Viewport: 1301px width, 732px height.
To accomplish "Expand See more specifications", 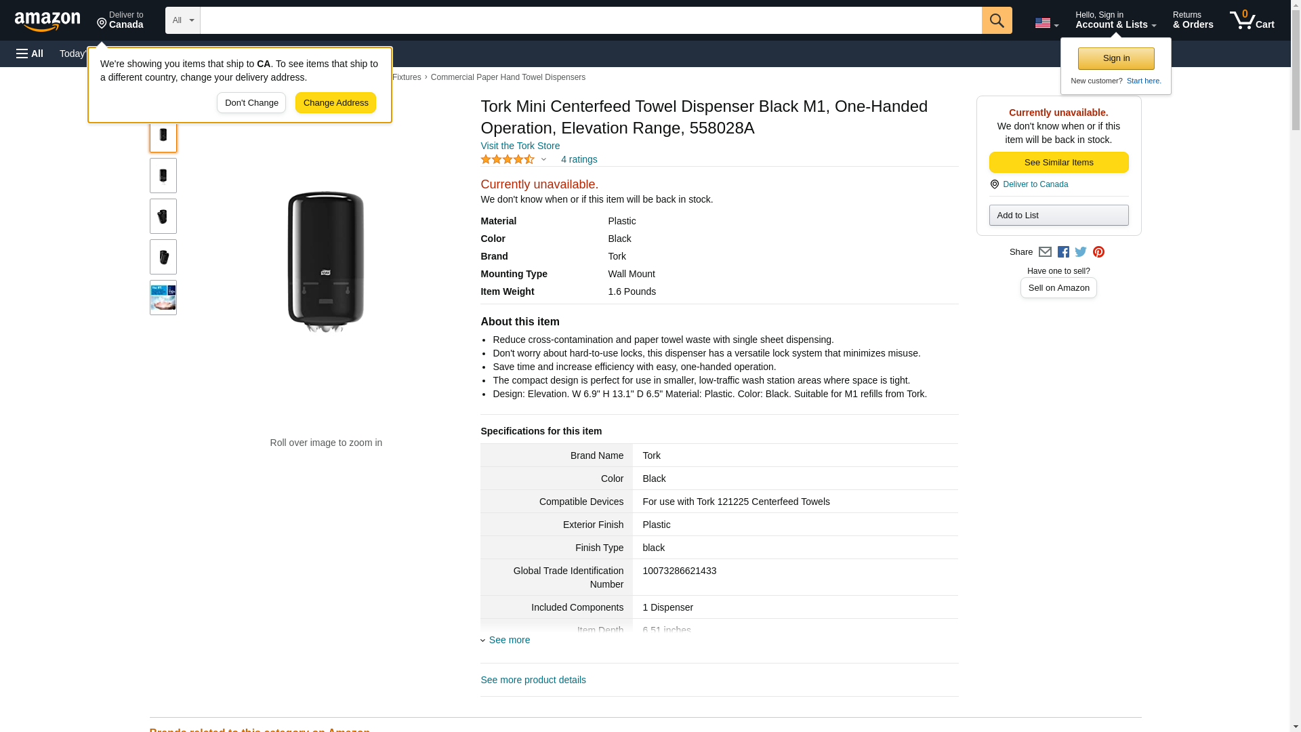I will [508, 640].
